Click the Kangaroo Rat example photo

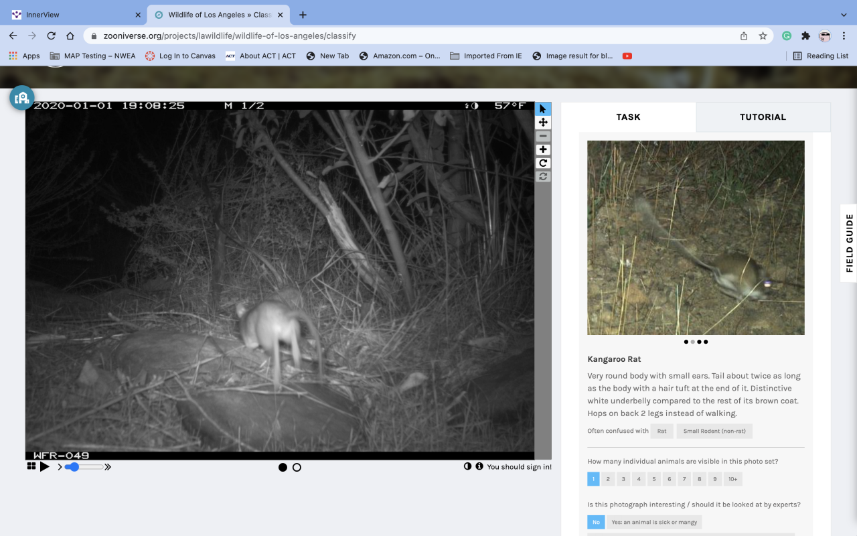(x=696, y=237)
